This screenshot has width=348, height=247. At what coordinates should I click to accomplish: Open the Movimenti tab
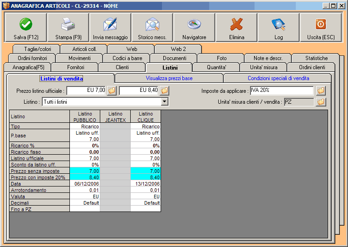79,58
